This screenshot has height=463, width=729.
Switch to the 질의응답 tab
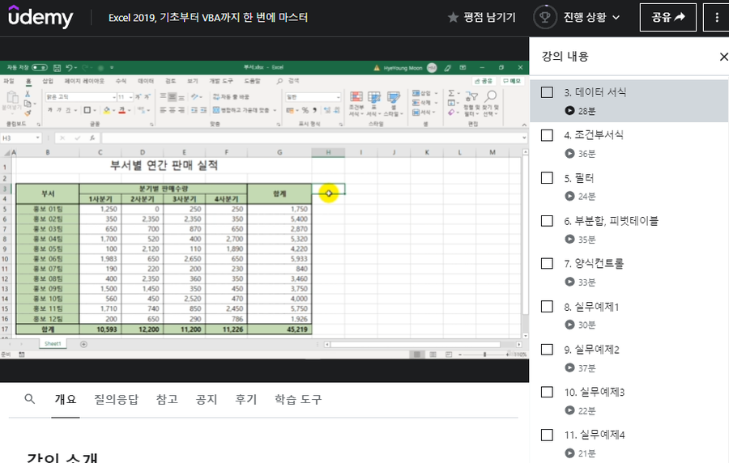116,399
